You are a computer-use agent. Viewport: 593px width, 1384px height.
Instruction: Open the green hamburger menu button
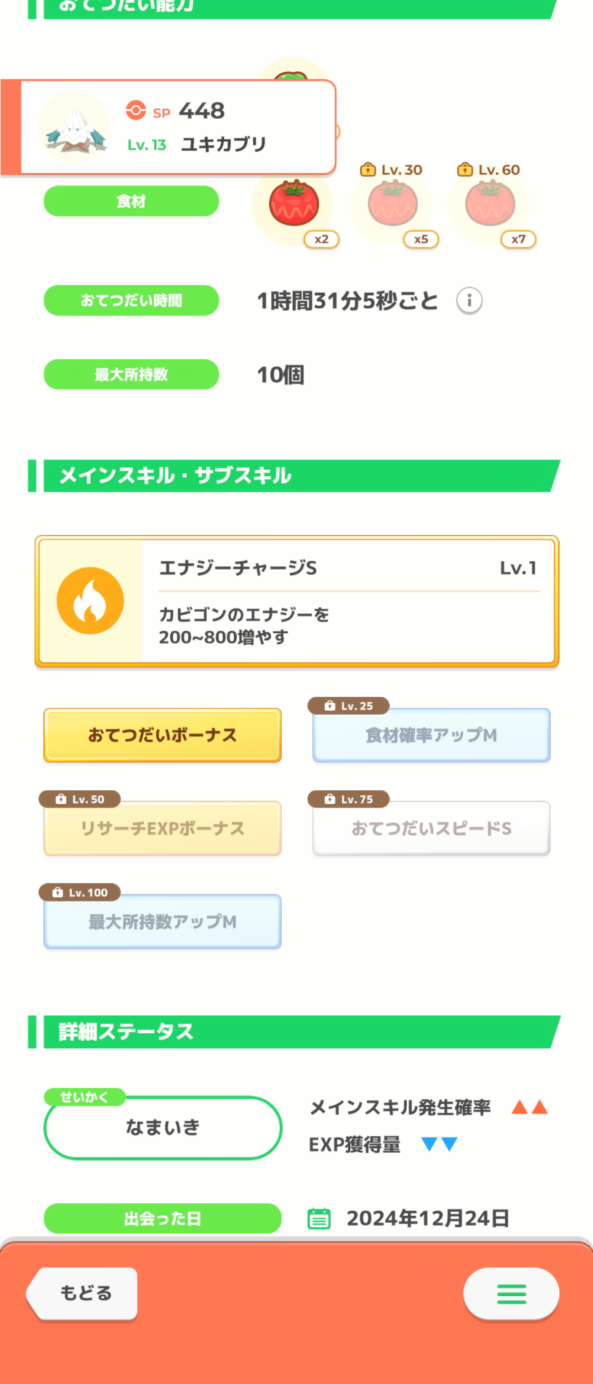pyautogui.click(x=511, y=1293)
